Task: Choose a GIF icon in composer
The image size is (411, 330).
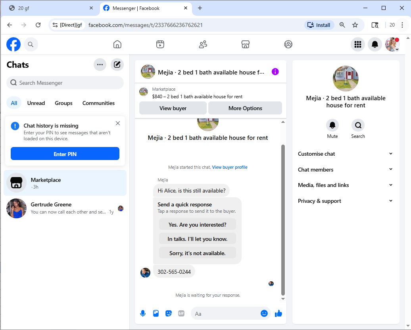Action: (181, 313)
